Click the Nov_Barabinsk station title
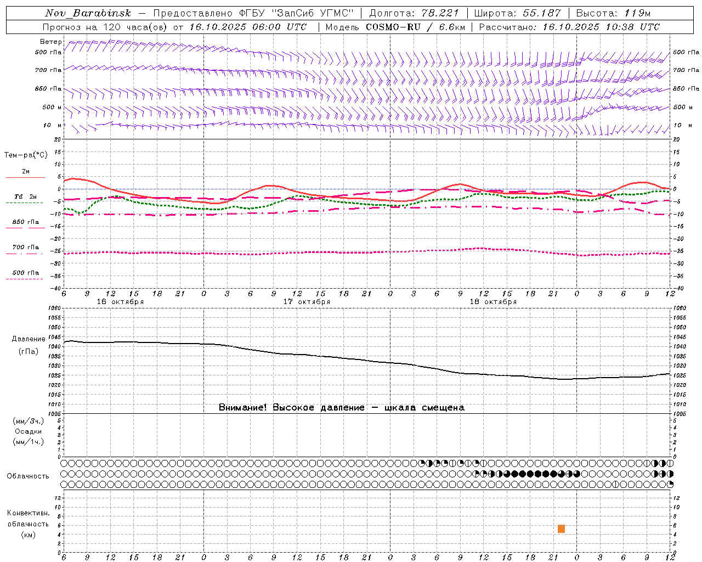Screen dimensions: 702x562 [x=88, y=13]
